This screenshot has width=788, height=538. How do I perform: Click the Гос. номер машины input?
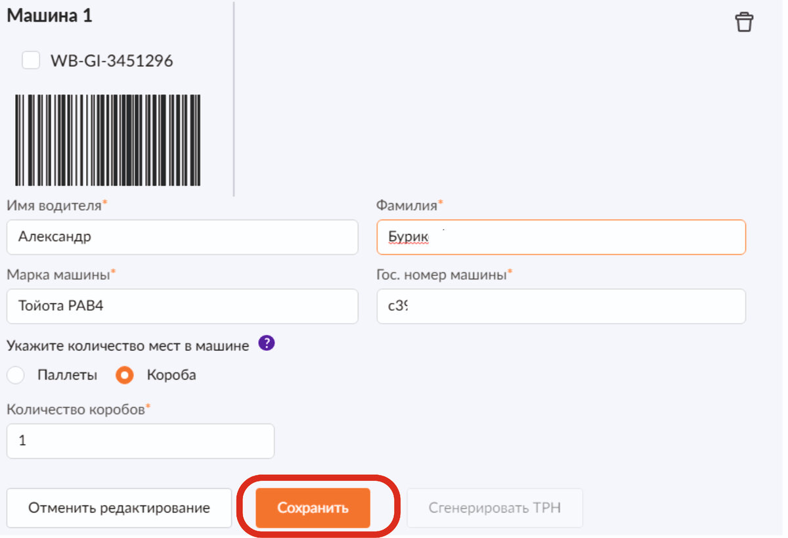[561, 306]
